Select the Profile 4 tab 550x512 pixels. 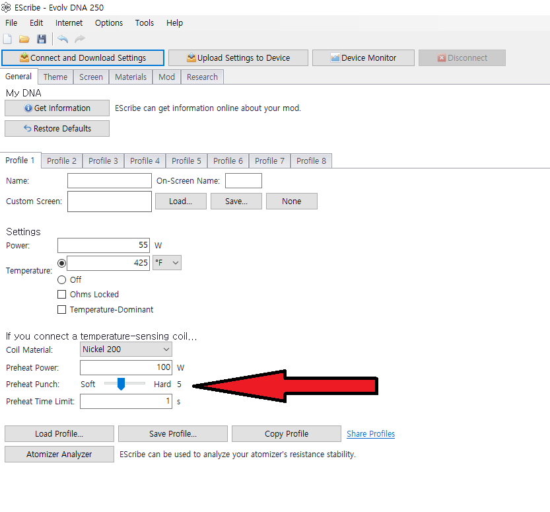point(145,161)
